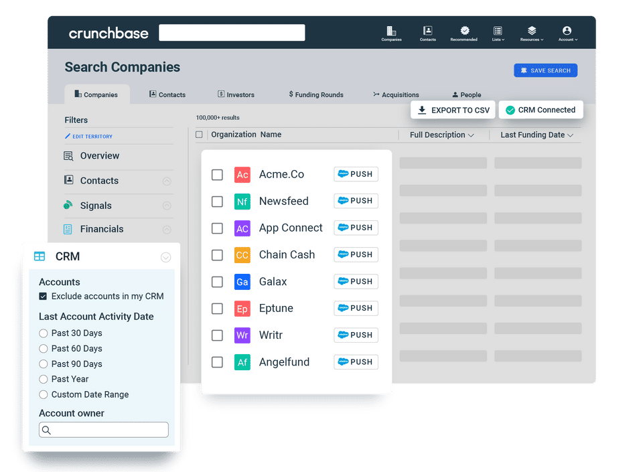
Task: Check the Eptune row checkbox
Action: tap(217, 309)
